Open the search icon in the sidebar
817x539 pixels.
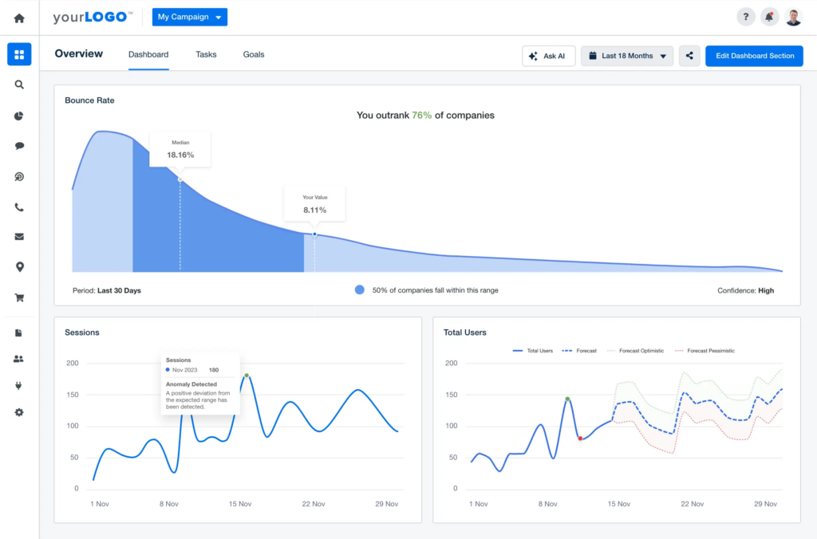tap(19, 85)
